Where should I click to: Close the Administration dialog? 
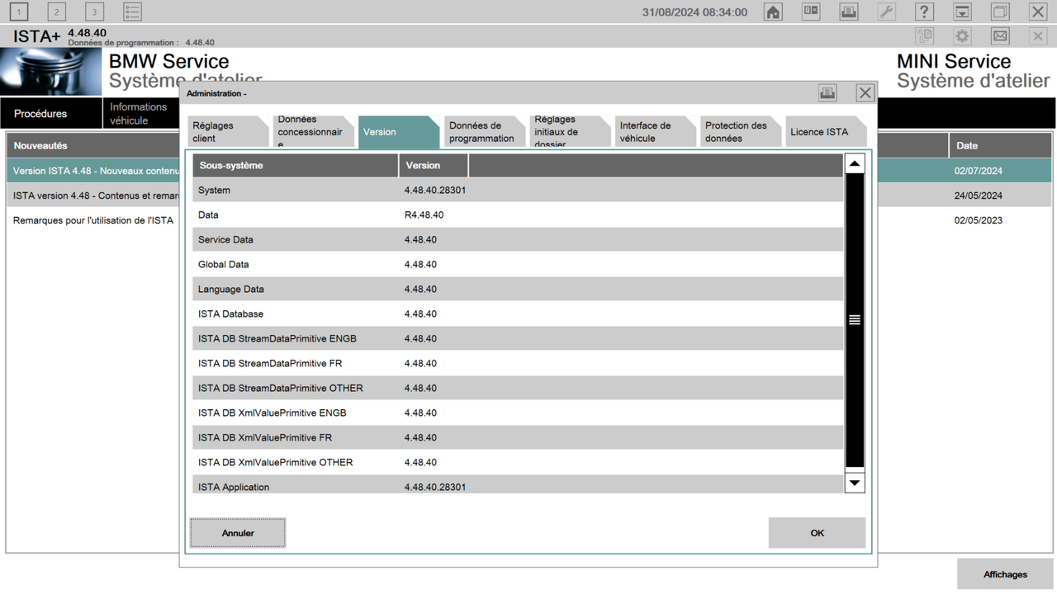865,93
